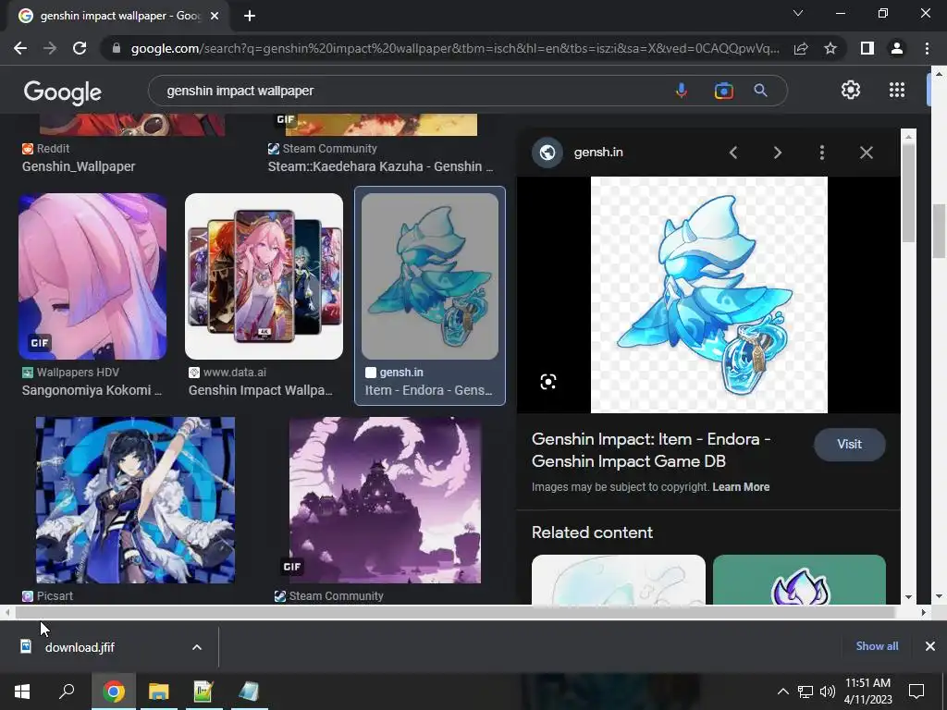Viewport: 947px width, 710px height.
Task: Search by image with camera icon
Action: click(723, 91)
